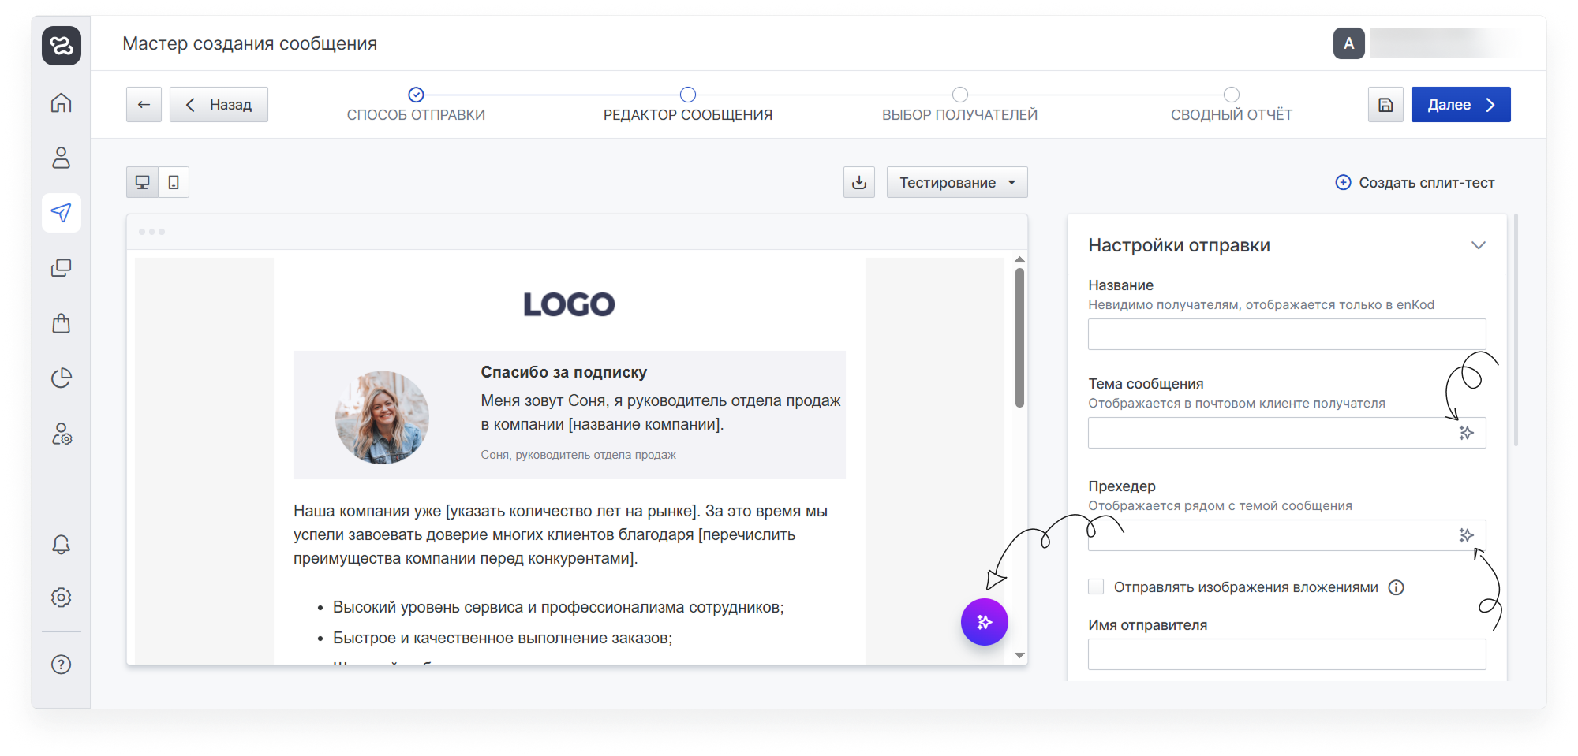The image size is (1578, 756).
Task: Click the home icon in sidebar
Action: tap(61, 103)
